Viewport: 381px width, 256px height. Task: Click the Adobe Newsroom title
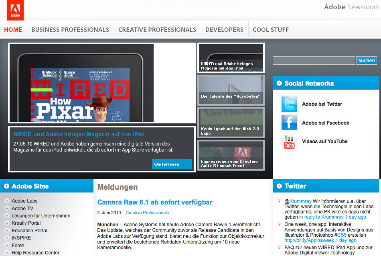(352, 7)
